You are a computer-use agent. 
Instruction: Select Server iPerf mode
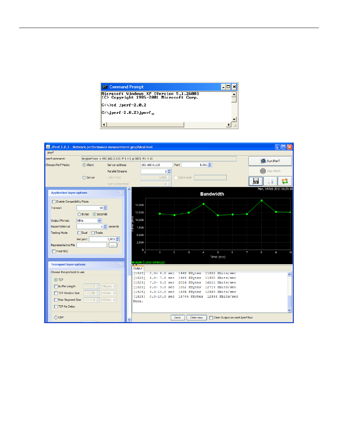coord(84,178)
